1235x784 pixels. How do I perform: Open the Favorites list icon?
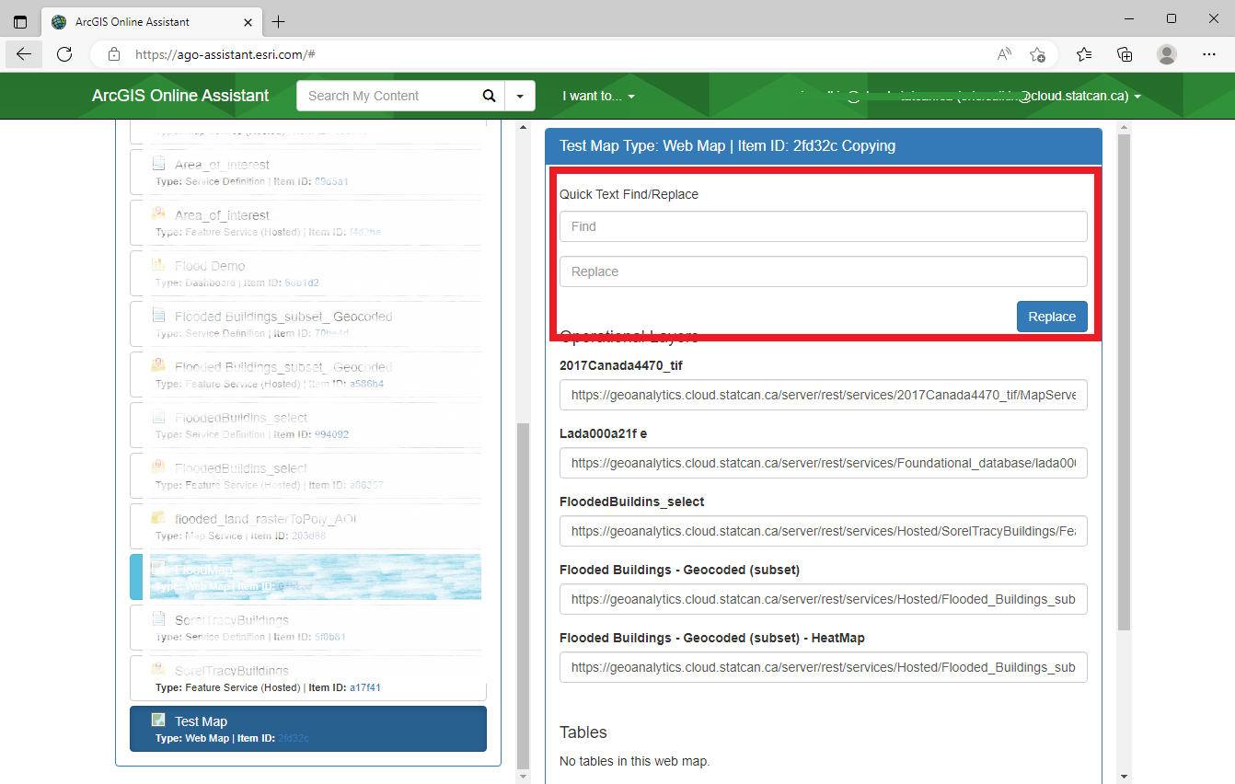(1084, 54)
